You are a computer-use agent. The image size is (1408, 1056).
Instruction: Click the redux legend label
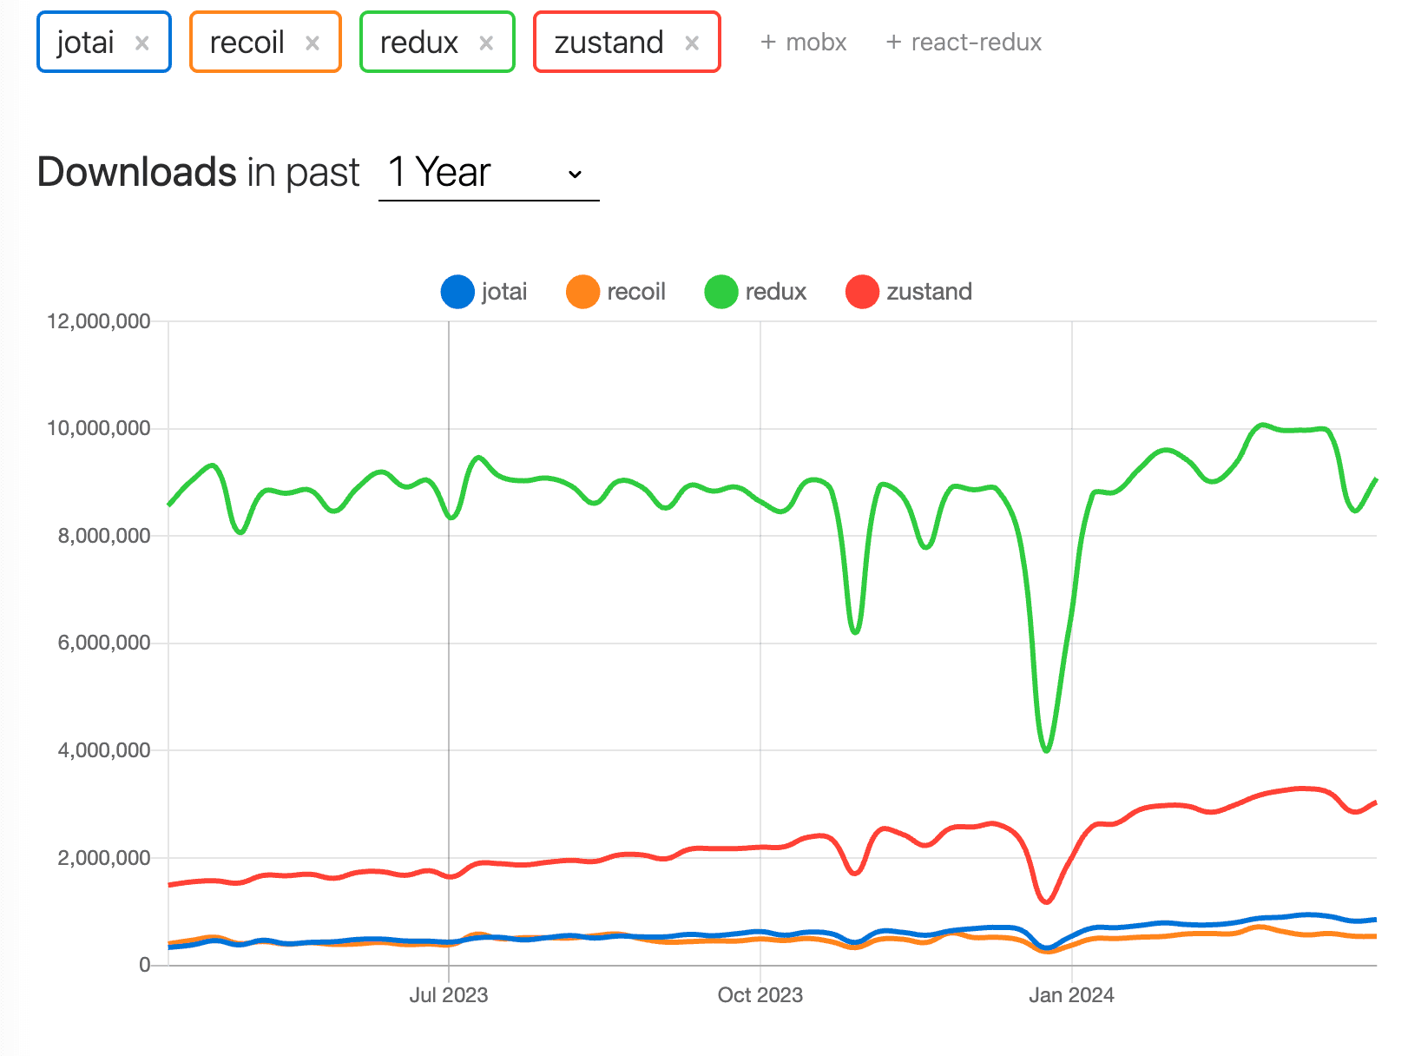click(x=776, y=292)
